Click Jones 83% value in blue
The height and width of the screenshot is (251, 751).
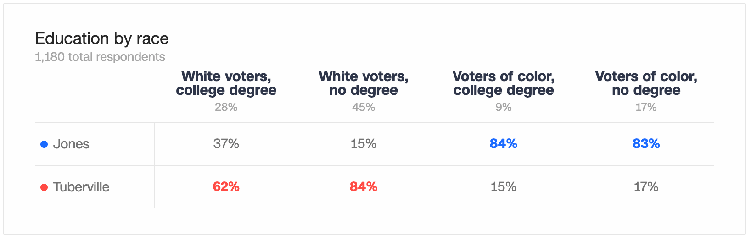click(646, 144)
